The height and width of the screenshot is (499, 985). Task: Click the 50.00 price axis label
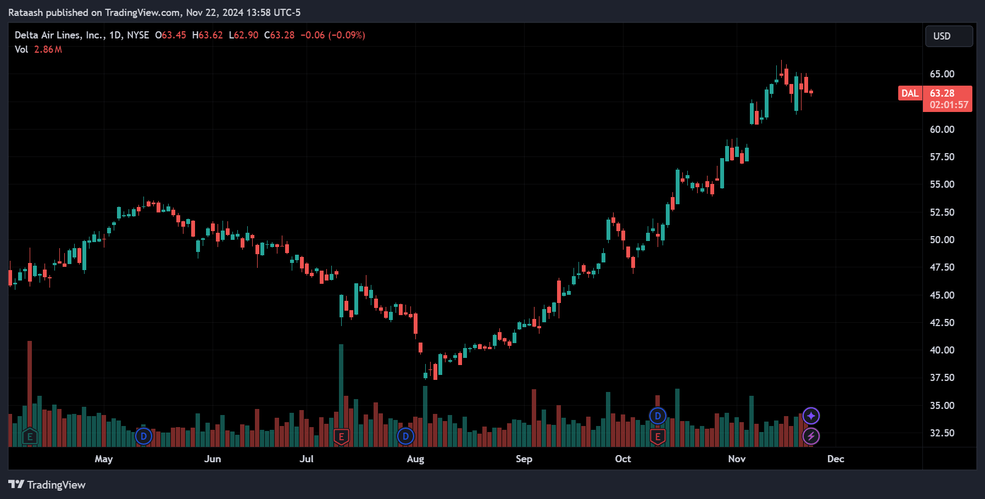[x=942, y=240]
